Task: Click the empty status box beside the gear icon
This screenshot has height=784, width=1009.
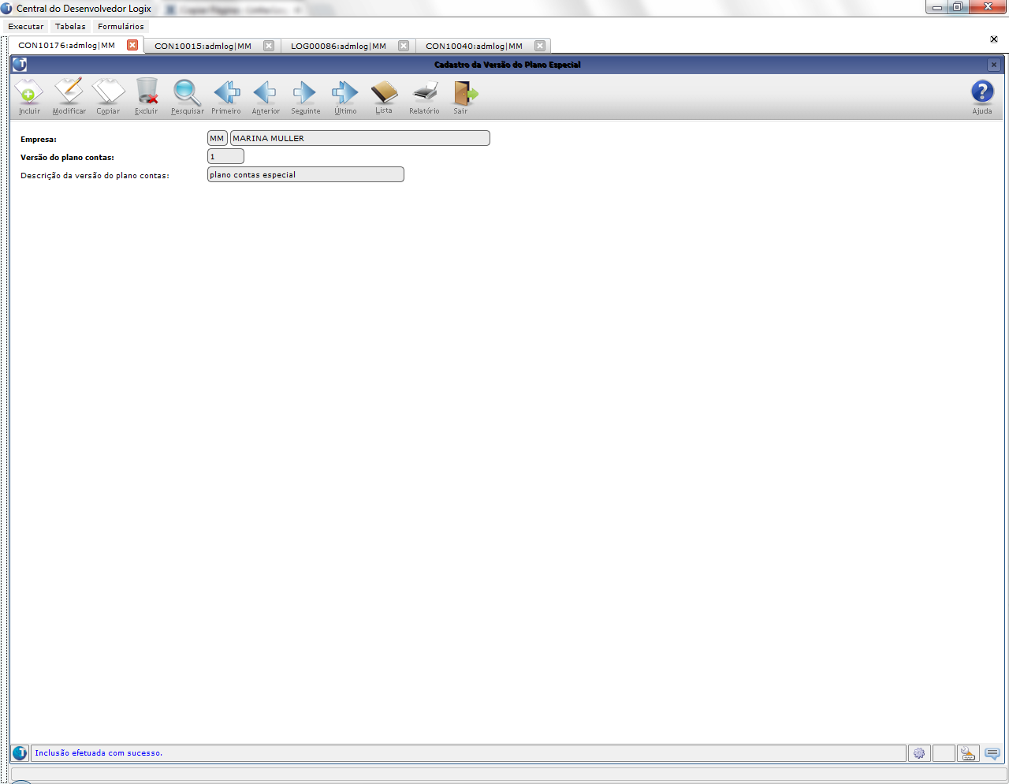Action: [944, 753]
